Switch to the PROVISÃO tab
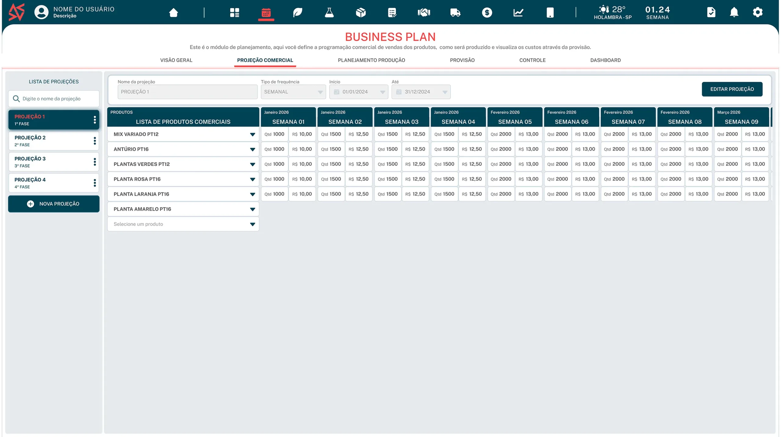Viewport: 781px width, 437px height. pos(462,60)
